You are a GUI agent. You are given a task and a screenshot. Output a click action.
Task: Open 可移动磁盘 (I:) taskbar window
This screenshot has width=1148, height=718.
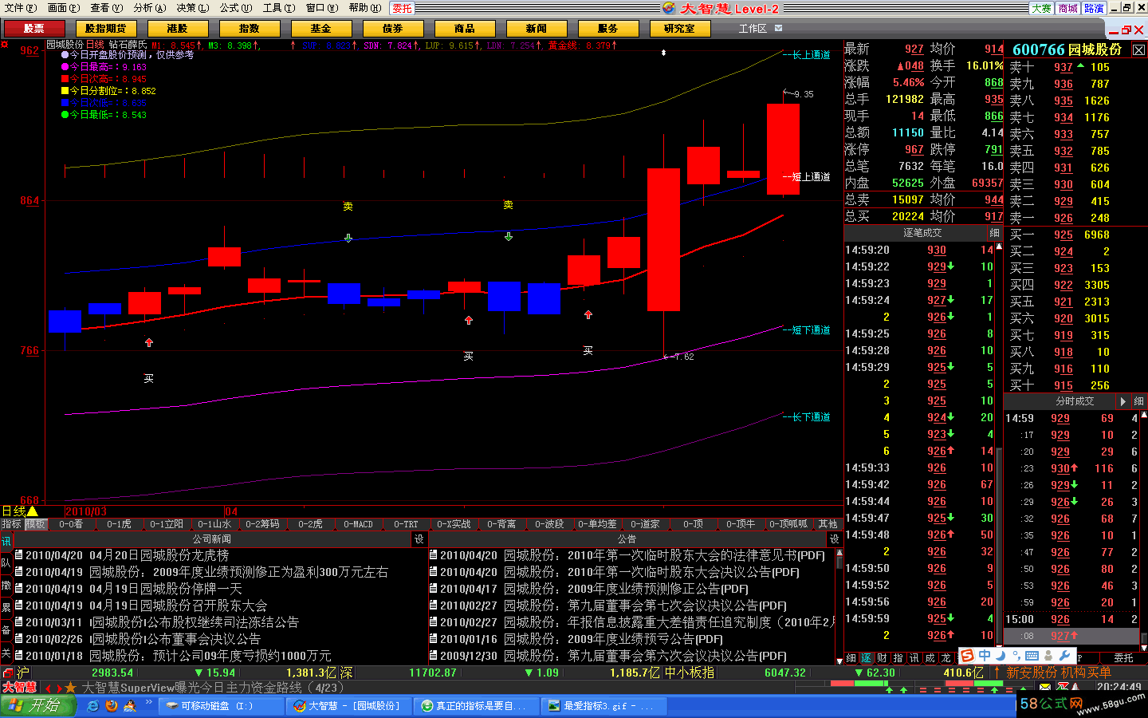(220, 706)
